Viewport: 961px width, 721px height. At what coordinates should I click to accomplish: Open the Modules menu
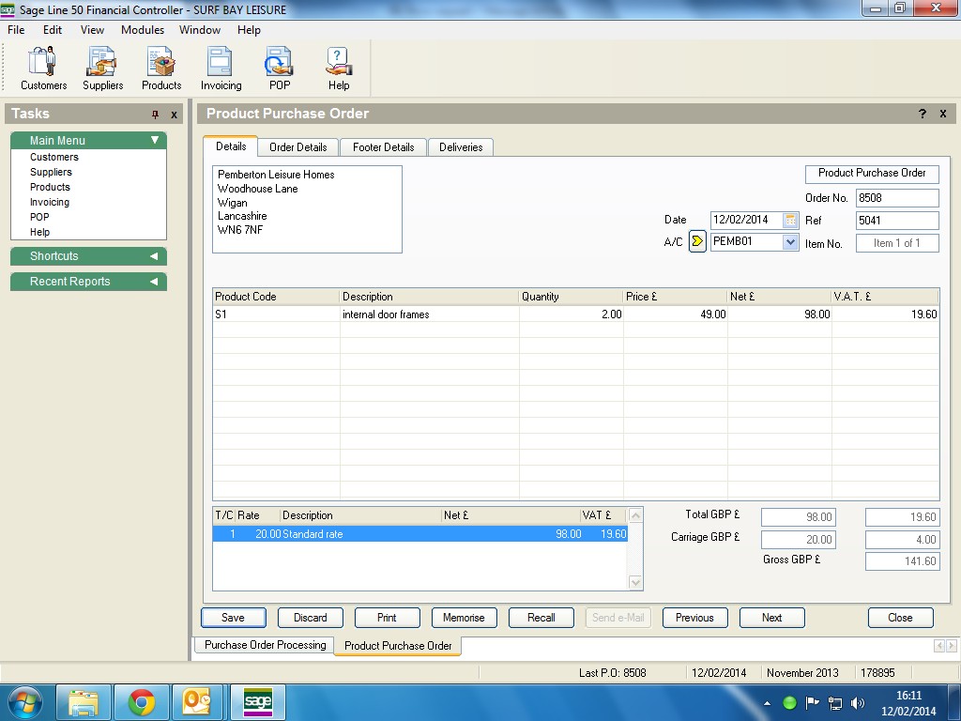pyautogui.click(x=143, y=30)
